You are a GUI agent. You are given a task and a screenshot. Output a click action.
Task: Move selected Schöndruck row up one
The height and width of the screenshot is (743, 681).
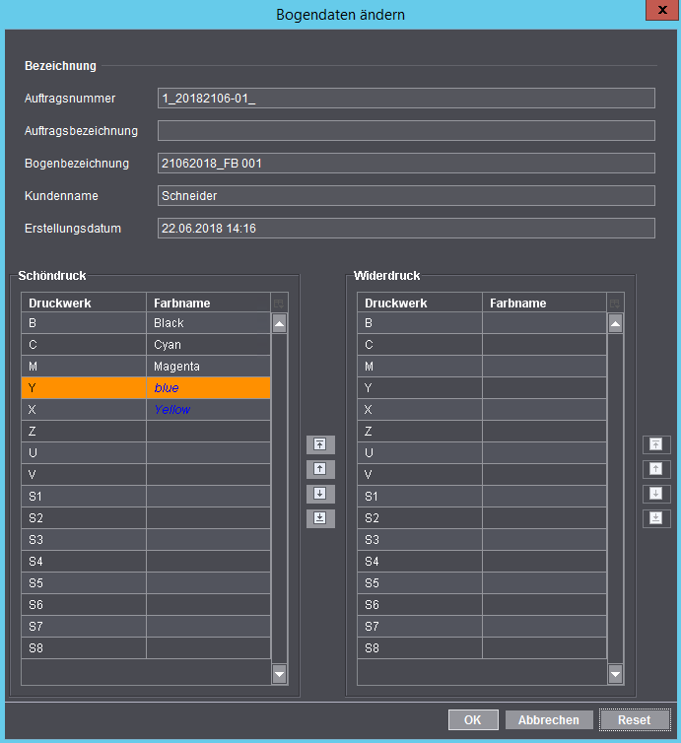320,469
